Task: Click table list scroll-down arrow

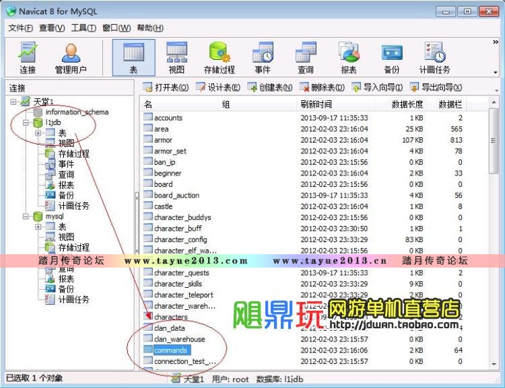Action: [494, 364]
